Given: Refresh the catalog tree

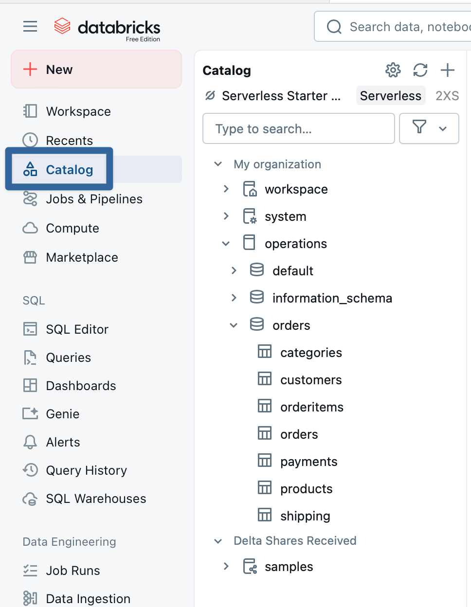Looking at the screenshot, I should pos(420,70).
